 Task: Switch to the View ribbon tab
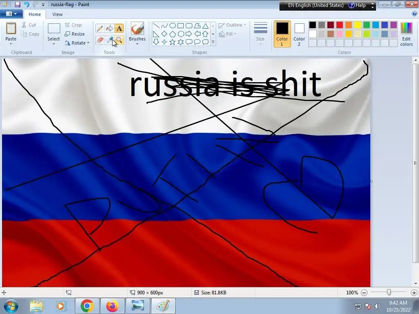tap(57, 14)
